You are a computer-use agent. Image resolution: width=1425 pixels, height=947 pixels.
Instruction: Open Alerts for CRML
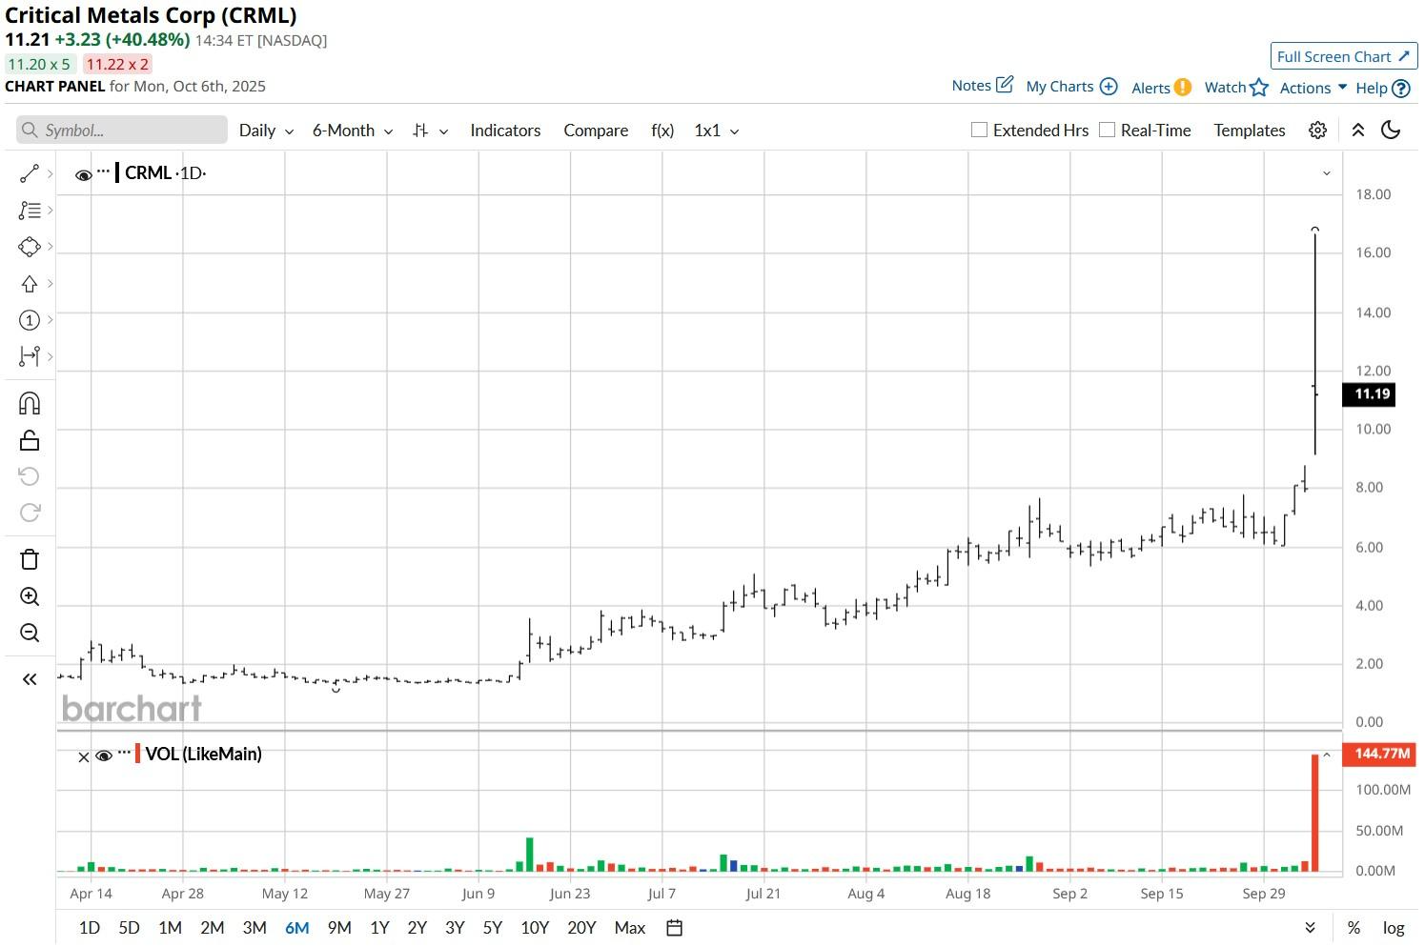(x=1161, y=87)
